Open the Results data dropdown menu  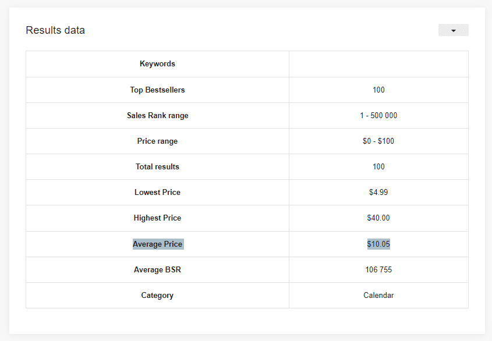[x=453, y=30]
